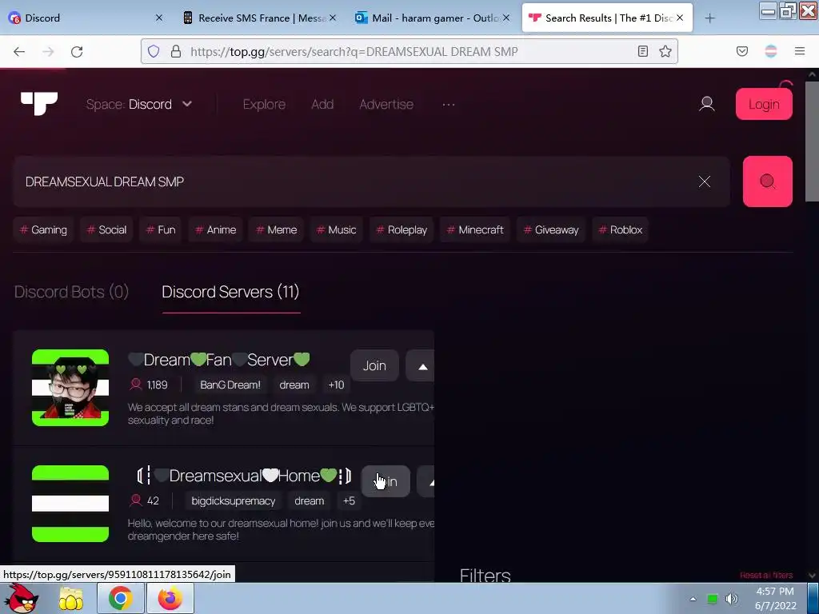Click the BanG Dream! tag
This screenshot has width=819, height=614.
pos(230,385)
